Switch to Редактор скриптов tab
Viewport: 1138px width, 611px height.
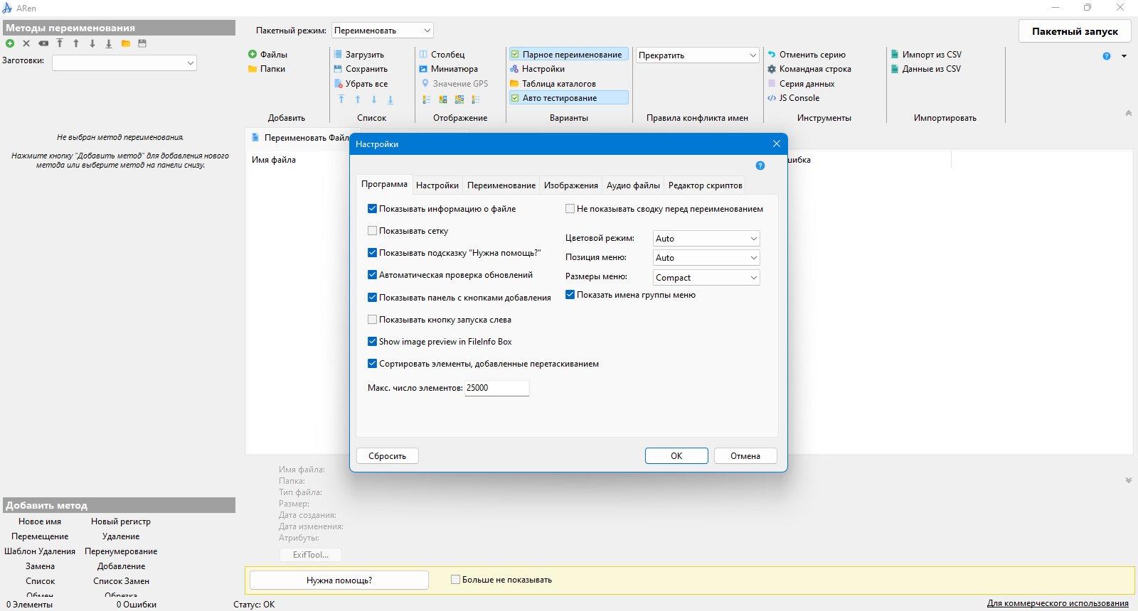(x=706, y=185)
